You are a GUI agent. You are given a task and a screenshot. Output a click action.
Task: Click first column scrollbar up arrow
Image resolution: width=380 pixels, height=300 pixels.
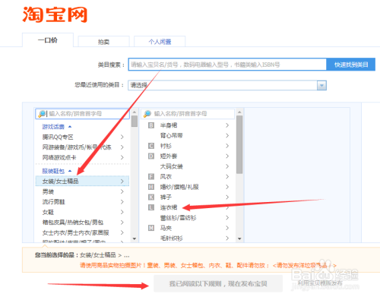[x=135, y=112]
